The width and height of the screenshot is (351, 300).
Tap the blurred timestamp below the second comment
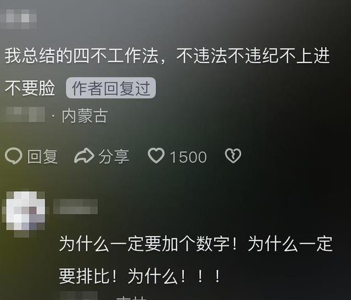tap(79, 296)
